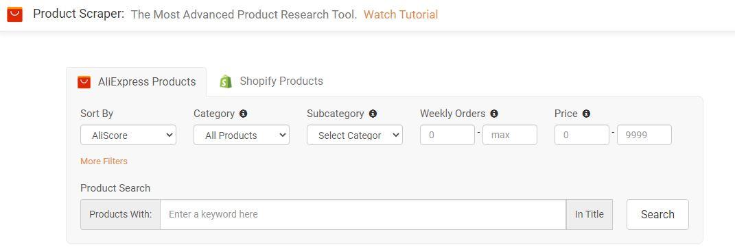Click the keyword search input field
The width and height of the screenshot is (735, 247).
[x=363, y=214]
